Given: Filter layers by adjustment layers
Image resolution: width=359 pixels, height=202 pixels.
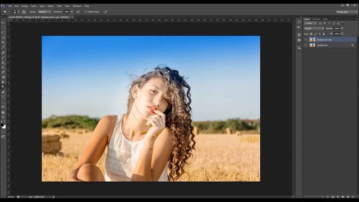Looking at the screenshot, I should [x=325, y=24].
